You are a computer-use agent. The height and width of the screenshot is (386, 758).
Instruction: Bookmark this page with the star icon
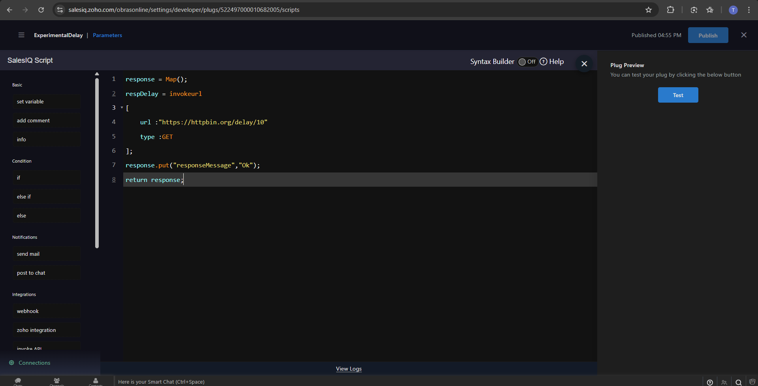tap(648, 10)
